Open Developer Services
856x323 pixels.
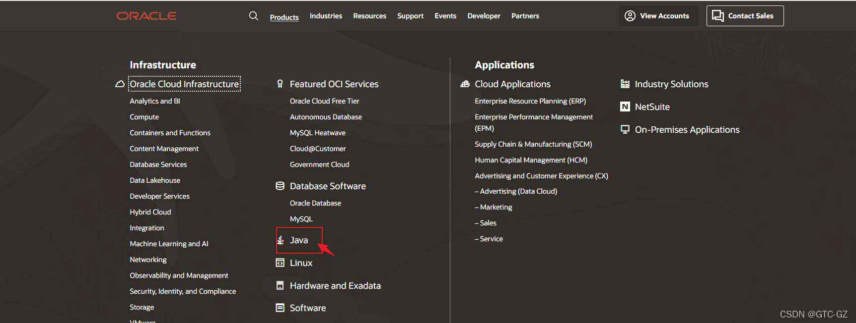pos(159,196)
